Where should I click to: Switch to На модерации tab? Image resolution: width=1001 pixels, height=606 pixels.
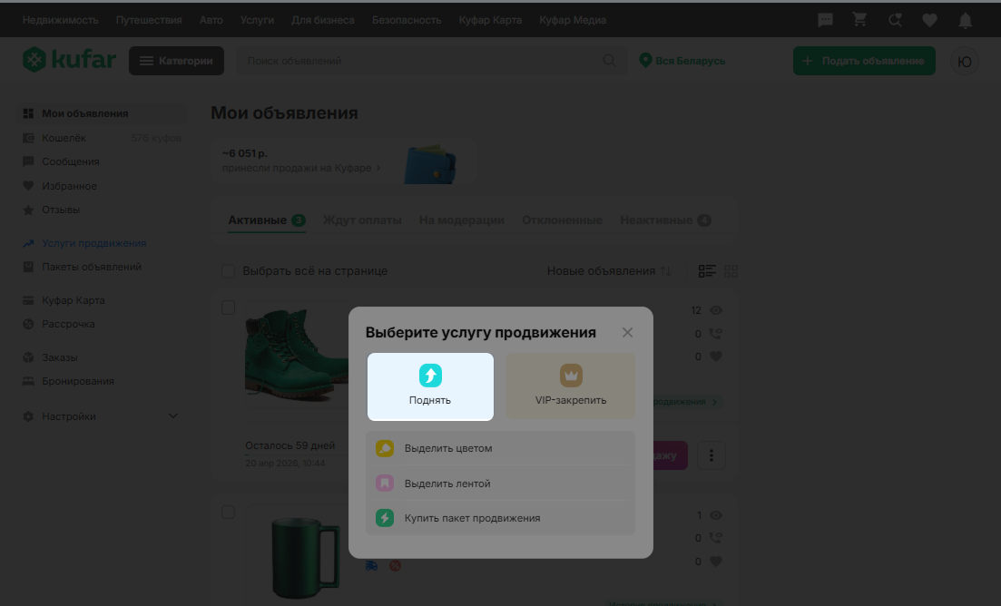point(462,220)
